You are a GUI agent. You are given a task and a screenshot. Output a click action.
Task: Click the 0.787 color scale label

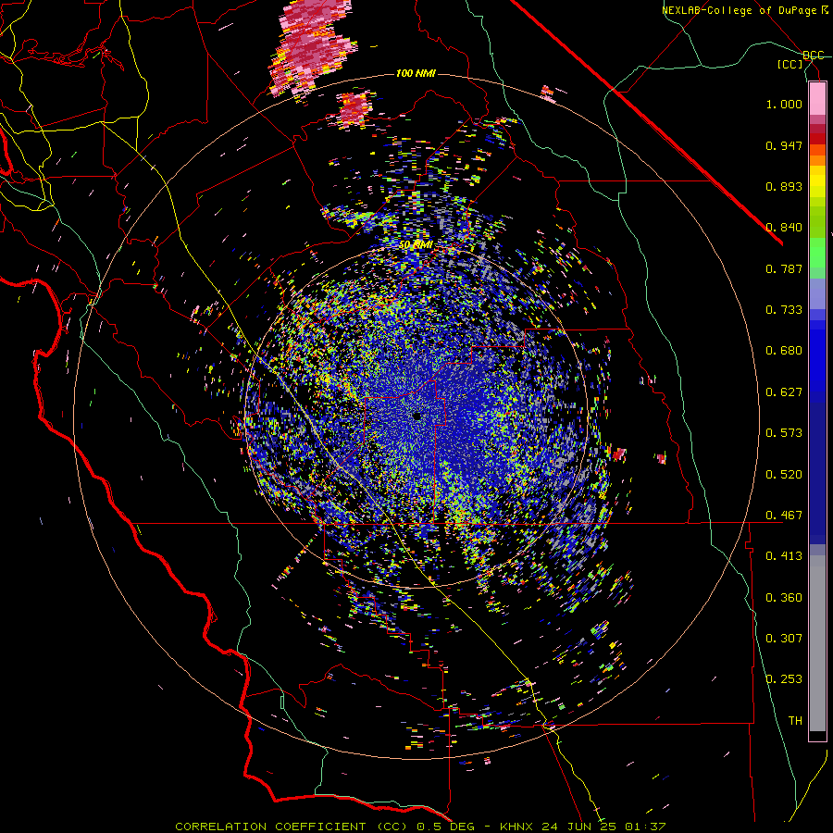pyautogui.click(x=784, y=268)
